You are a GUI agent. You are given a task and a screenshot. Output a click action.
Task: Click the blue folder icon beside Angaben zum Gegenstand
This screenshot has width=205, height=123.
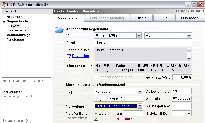pos(59,29)
